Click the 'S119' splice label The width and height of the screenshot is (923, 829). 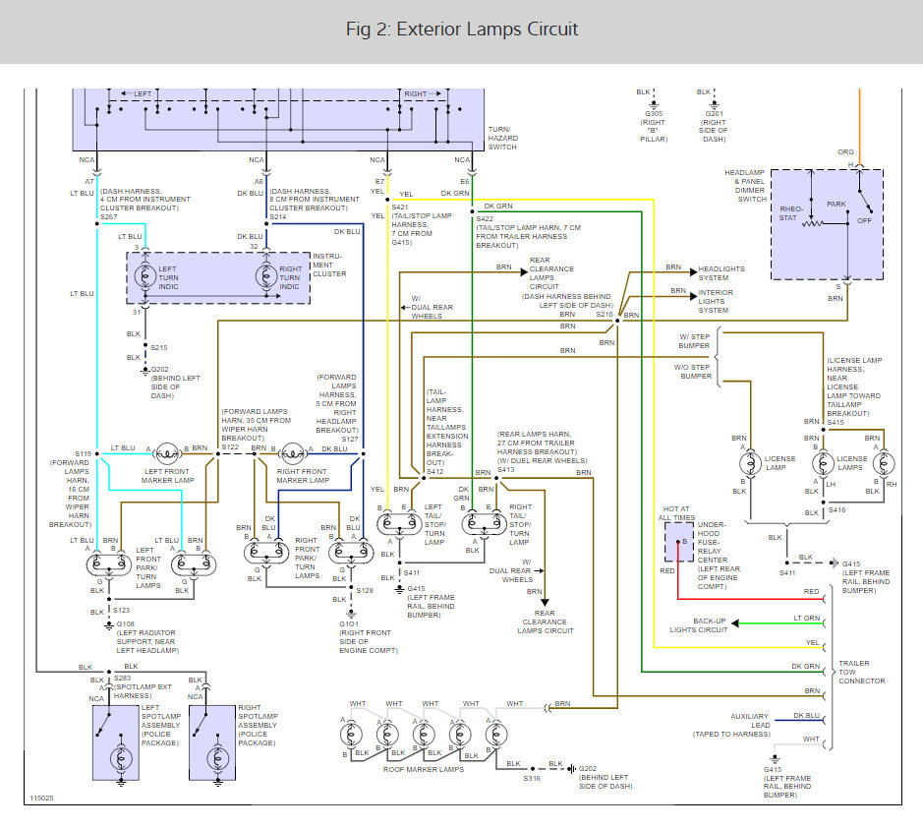point(83,454)
